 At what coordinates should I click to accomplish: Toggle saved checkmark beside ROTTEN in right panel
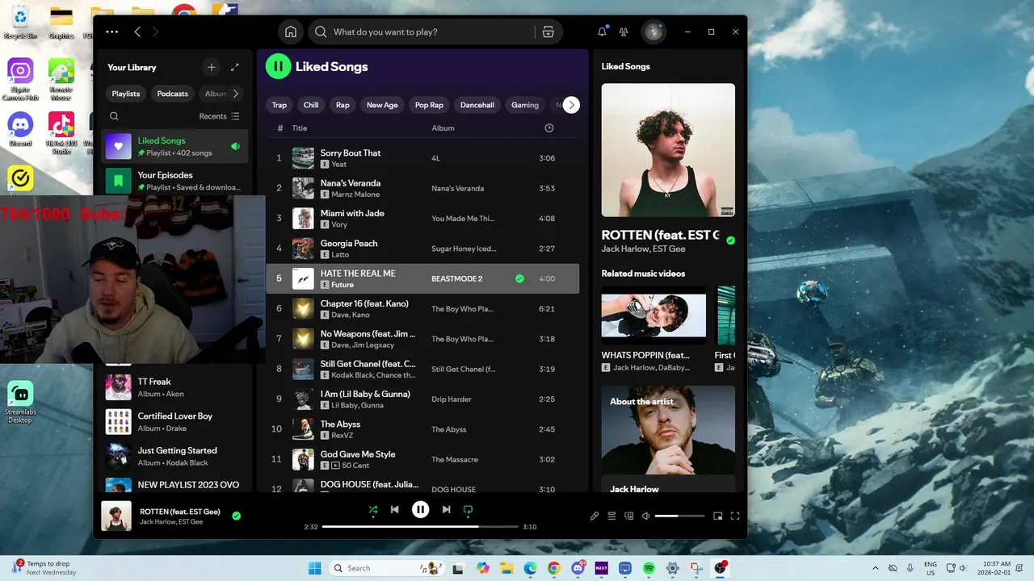(730, 240)
